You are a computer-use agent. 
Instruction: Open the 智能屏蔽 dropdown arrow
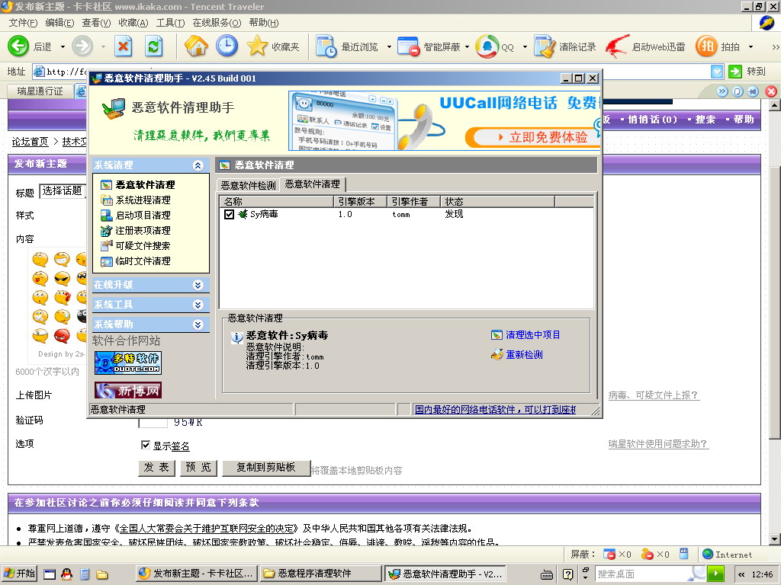(467, 46)
